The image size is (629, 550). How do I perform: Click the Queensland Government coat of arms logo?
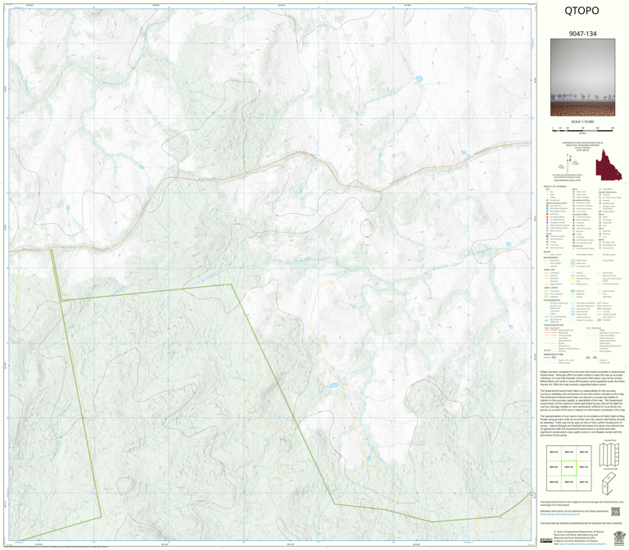(x=619, y=539)
